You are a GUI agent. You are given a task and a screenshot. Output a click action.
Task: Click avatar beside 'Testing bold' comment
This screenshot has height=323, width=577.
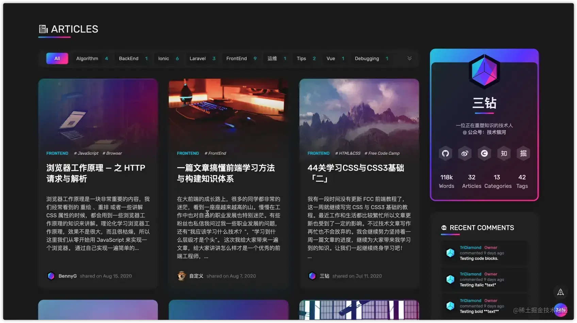tap(450, 306)
